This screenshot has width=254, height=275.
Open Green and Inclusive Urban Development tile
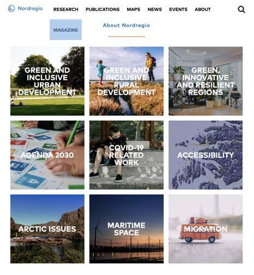click(48, 81)
